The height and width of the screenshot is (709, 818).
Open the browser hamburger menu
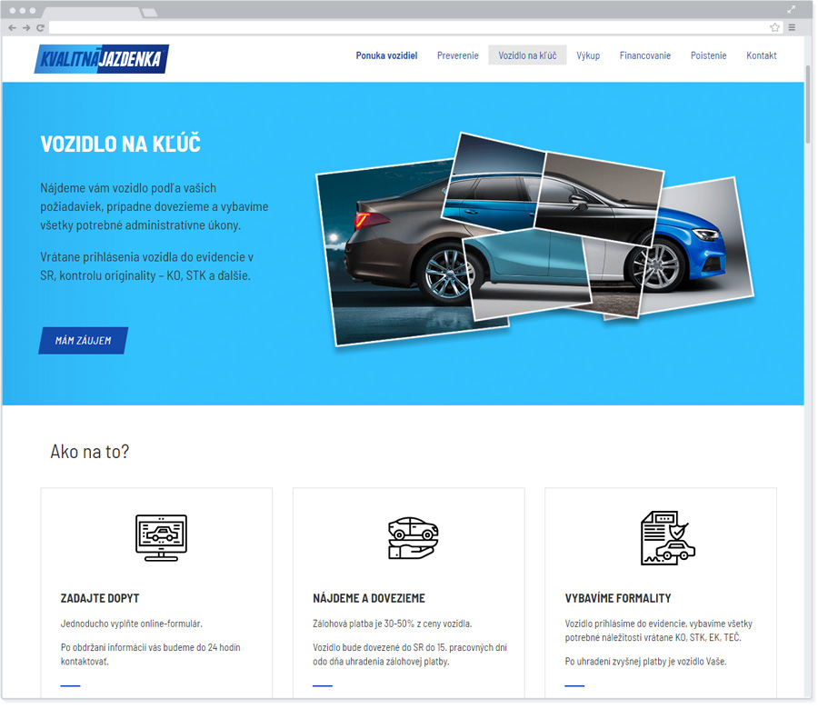coord(792,27)
